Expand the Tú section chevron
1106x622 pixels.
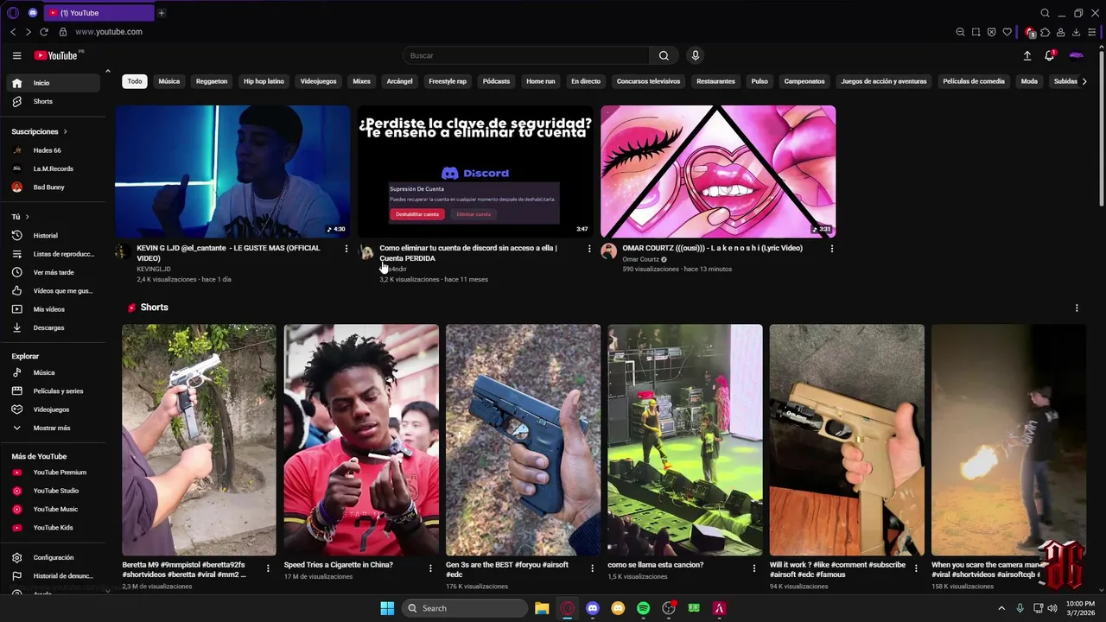[27, 217]
